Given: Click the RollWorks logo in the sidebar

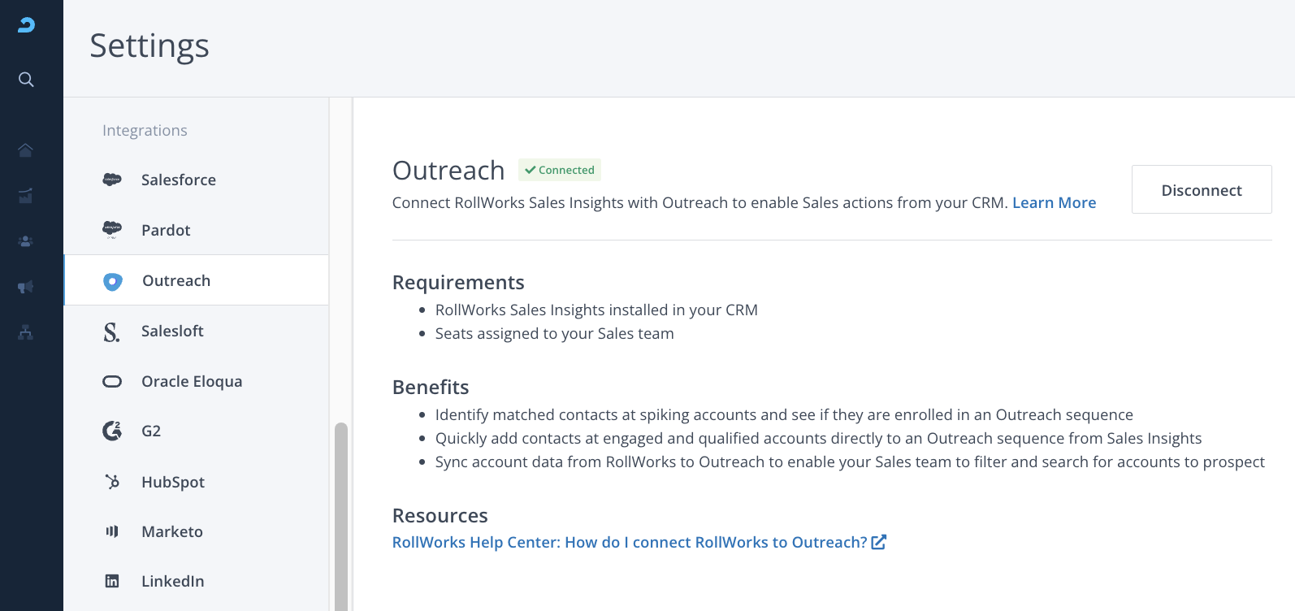Looking at the screenshot, I should coord(26,25).
